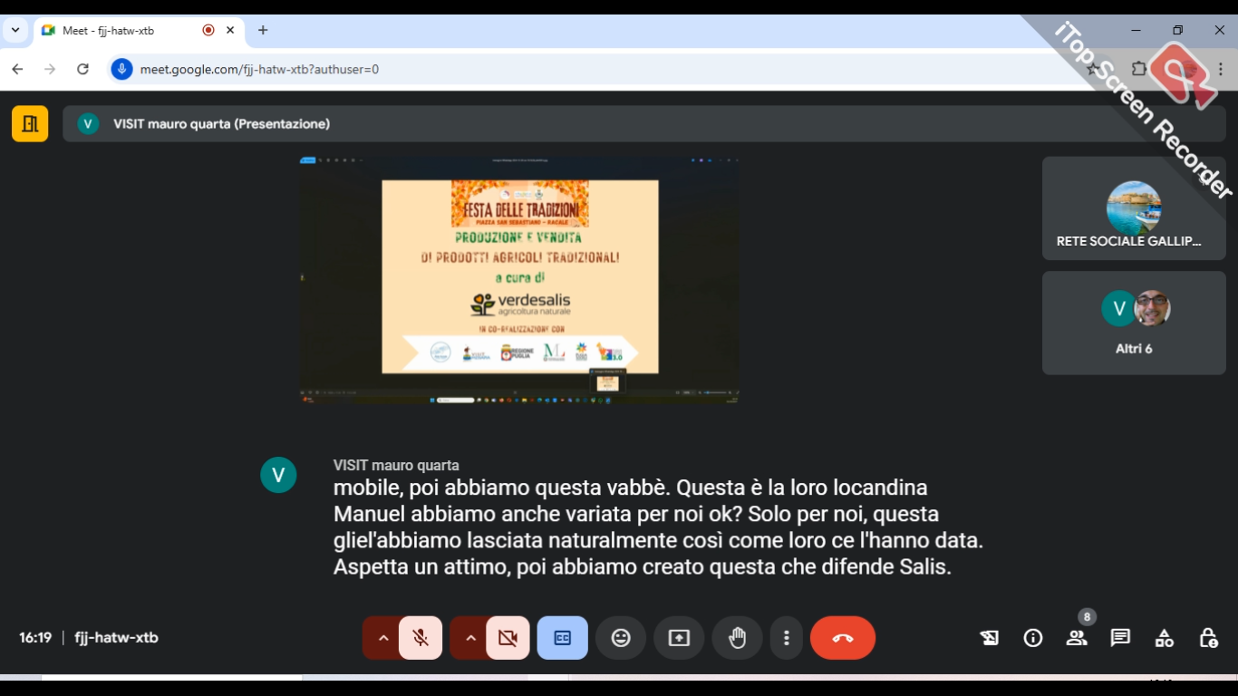Toggle closed captions button
This screenshot has height=696, width=1238.
point(563,638)
